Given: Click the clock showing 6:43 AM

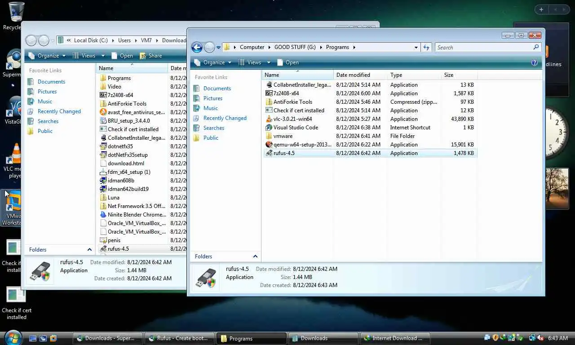Looking at the screenshot, I should (x=558, y=338).
